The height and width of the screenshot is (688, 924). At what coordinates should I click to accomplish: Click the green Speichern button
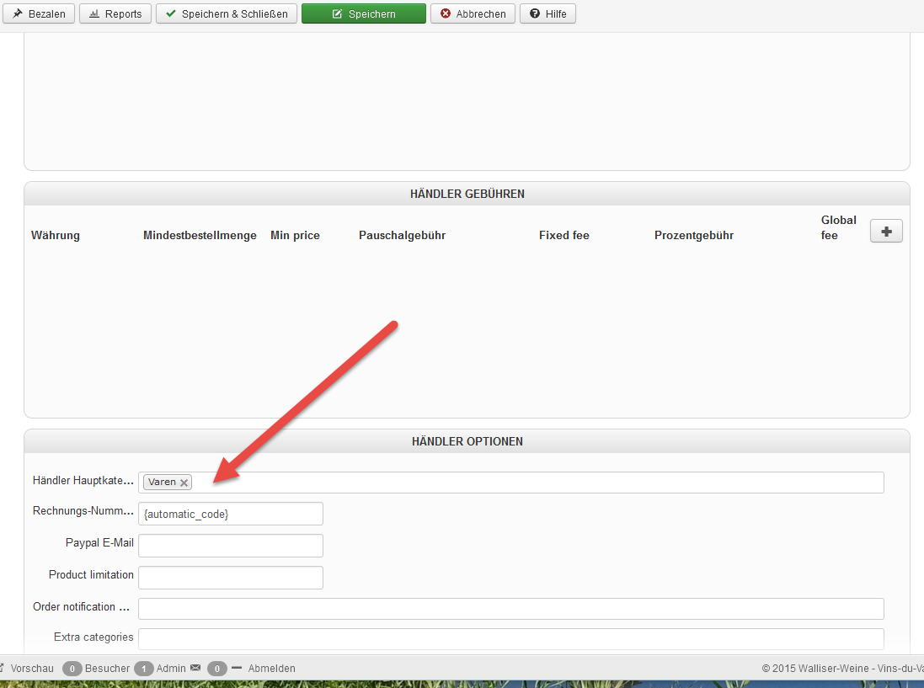[364, 13]
